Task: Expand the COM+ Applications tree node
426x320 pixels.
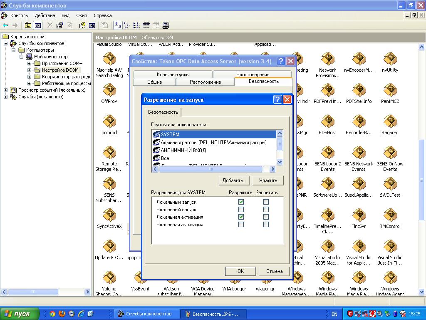Action: point(30,63)
